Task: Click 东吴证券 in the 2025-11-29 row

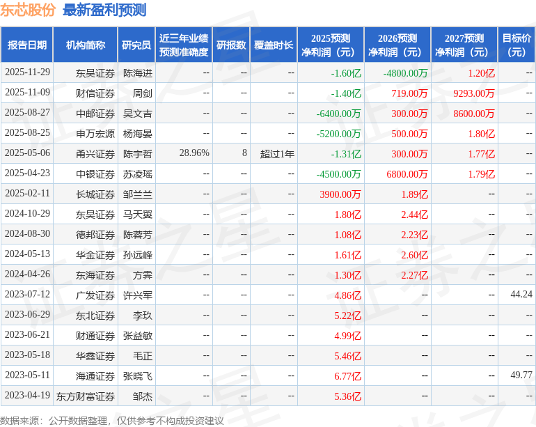Action: point(95,73)
